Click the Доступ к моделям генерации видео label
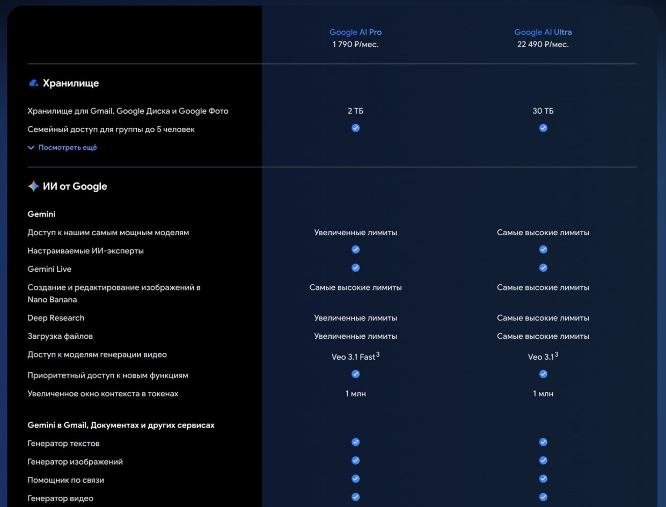Screen dimensions: 666x507 [x=97, y=354]
